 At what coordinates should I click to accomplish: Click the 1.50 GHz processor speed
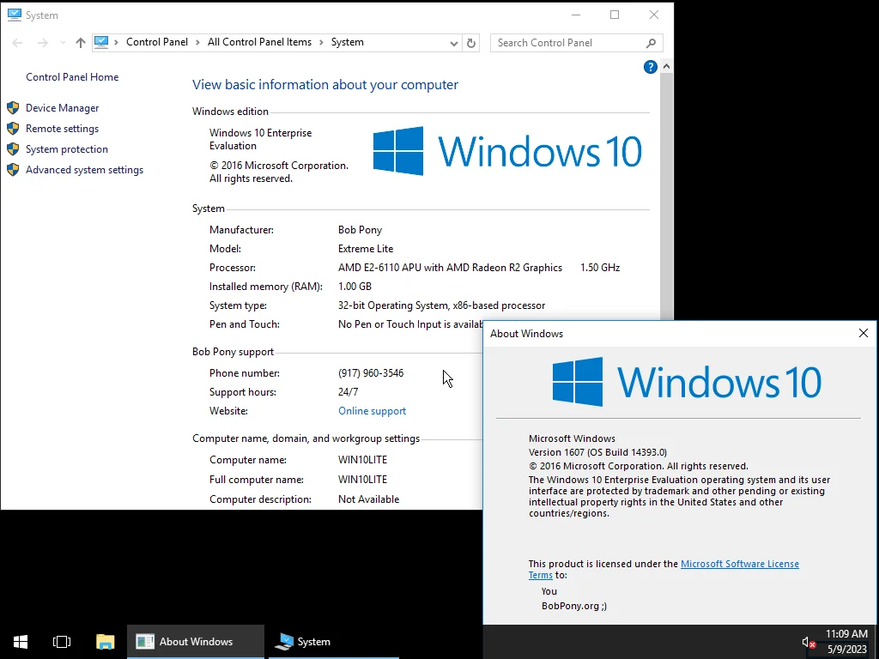(x=600, y=268)
